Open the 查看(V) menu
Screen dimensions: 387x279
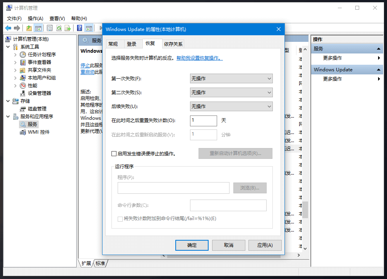[57, 19]
